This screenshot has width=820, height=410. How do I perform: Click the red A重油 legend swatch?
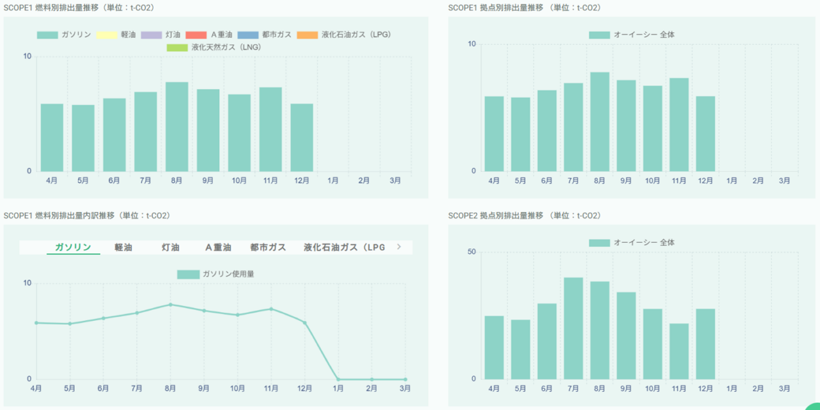pos(195,35)
